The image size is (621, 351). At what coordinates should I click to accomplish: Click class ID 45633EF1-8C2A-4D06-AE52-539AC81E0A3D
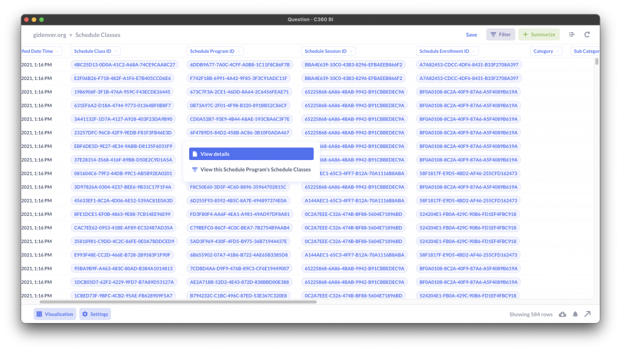tap(123, 201)
